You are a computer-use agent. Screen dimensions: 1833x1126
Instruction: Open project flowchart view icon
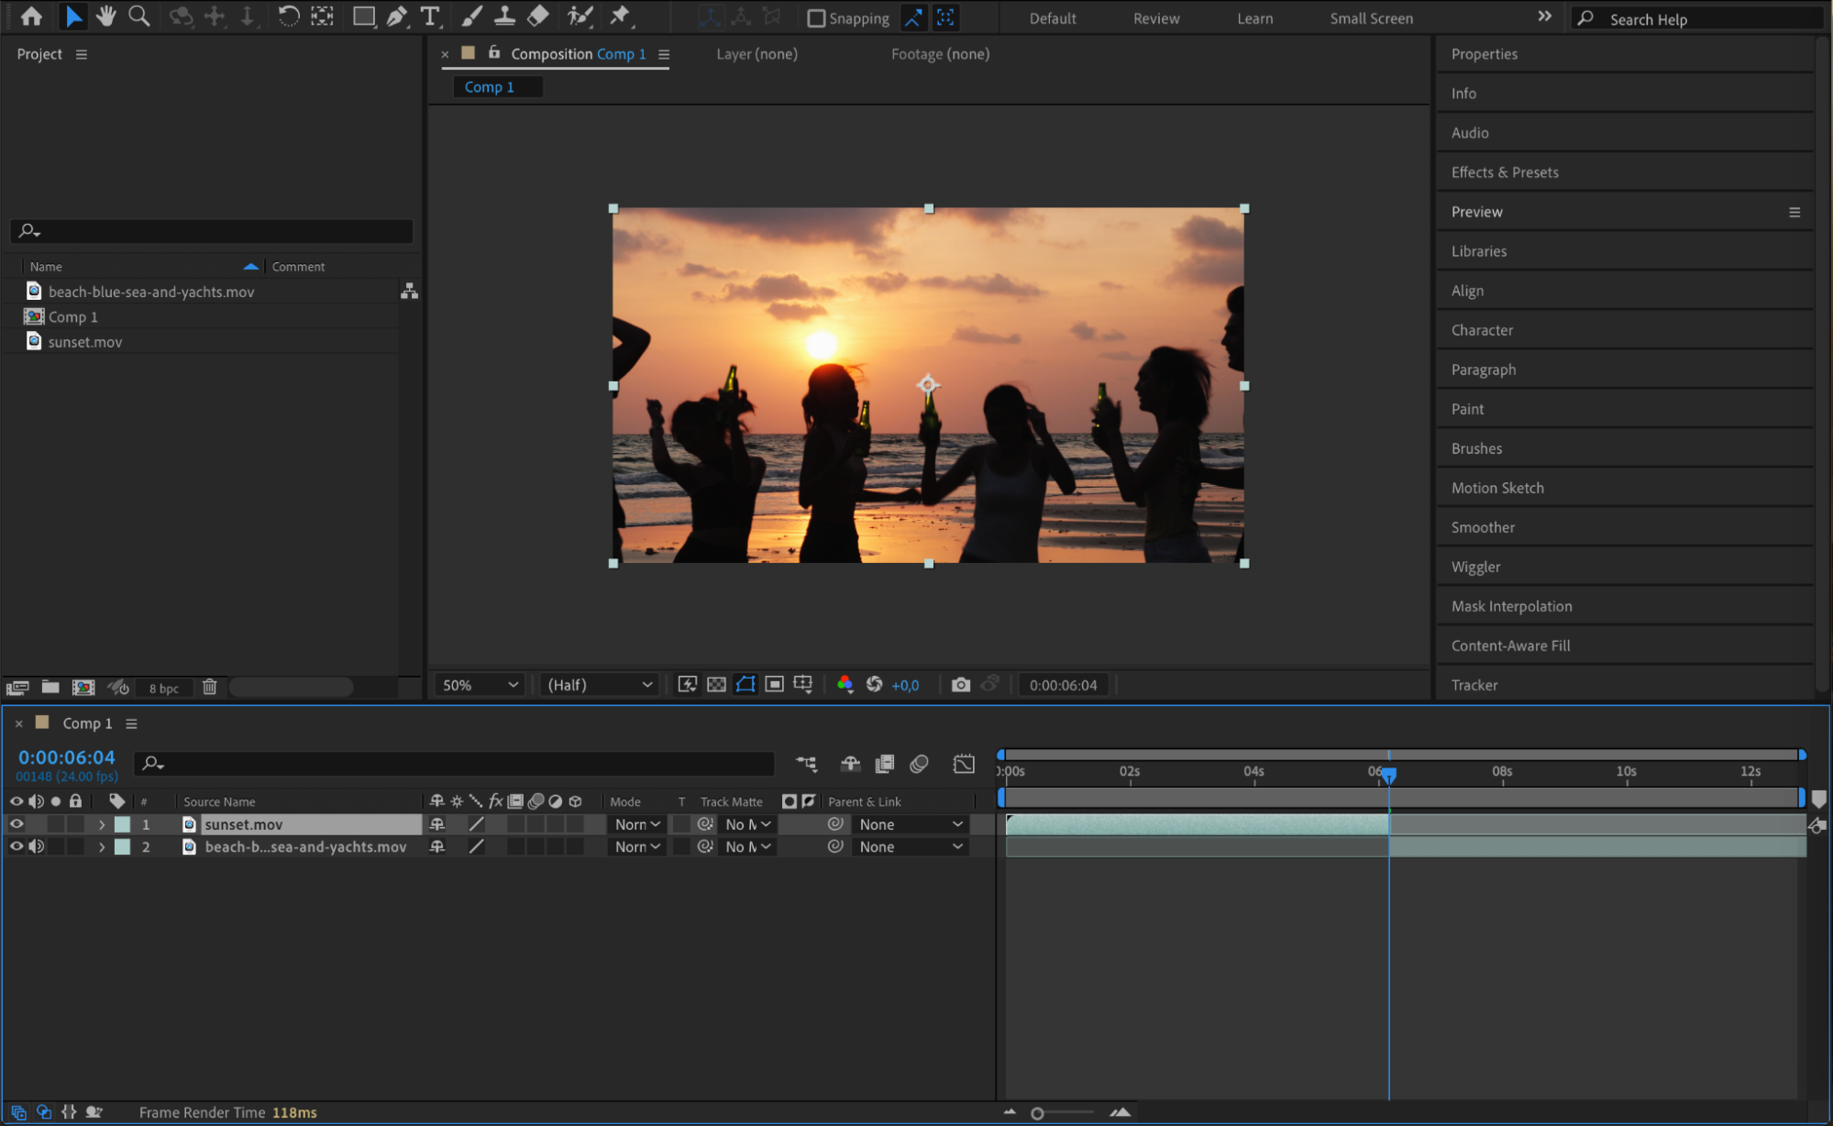point(410,292)
